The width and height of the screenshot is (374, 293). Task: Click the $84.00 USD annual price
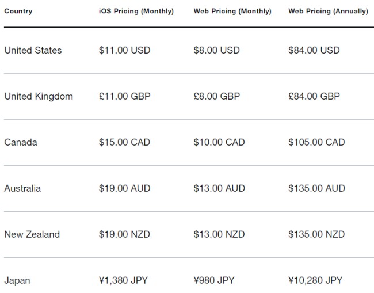tap(314, 50)
